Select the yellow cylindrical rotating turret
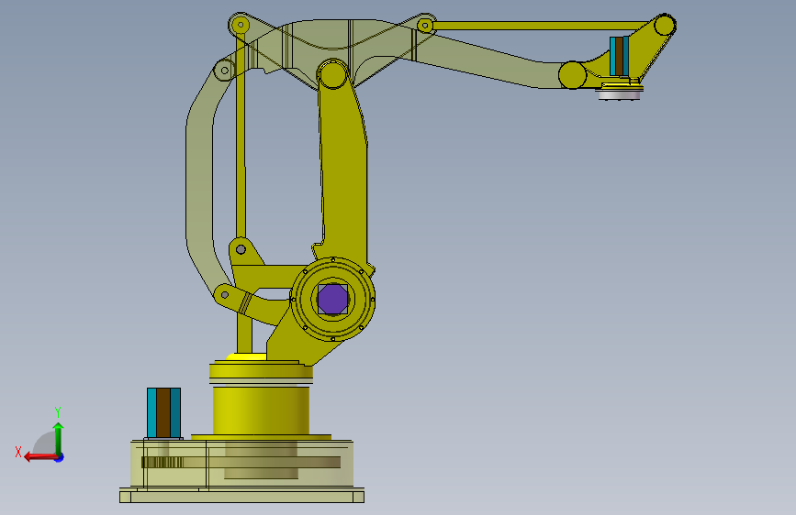 tap(261, 411)
